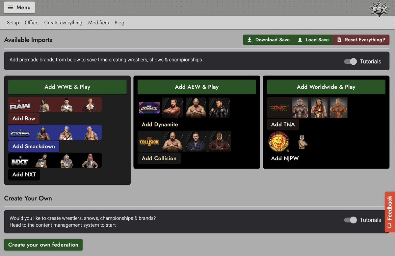Open the Setup tab

(13, 23)
